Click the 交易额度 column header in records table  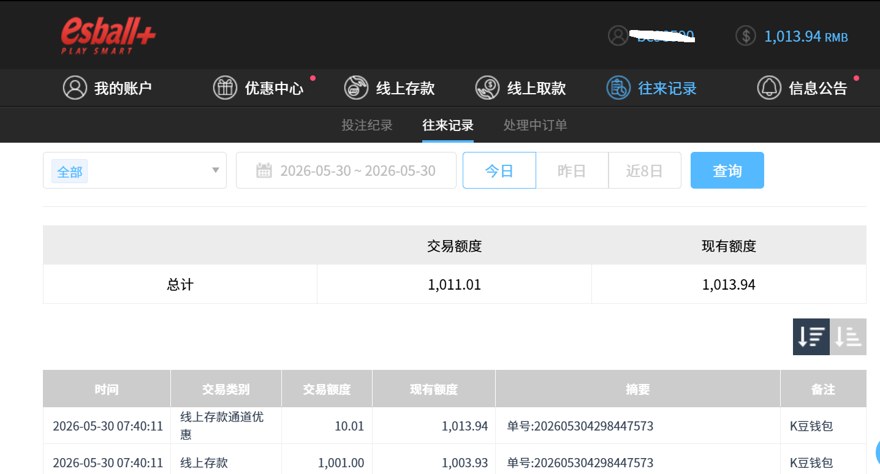327,389
